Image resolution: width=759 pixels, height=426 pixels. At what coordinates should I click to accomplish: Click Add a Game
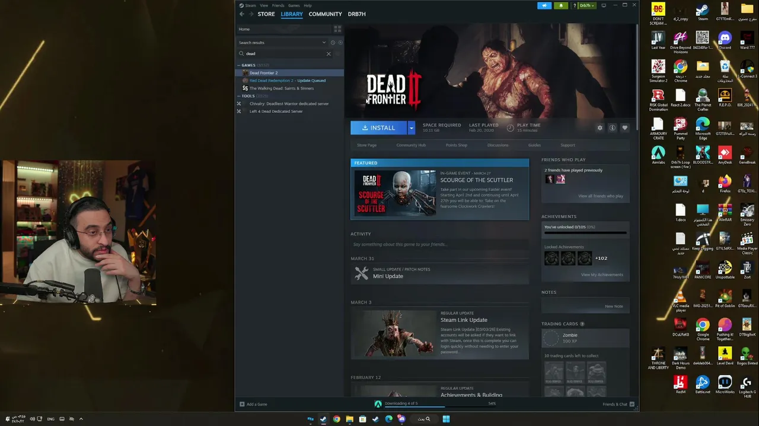pyautogui.click(x=253, y=404)
